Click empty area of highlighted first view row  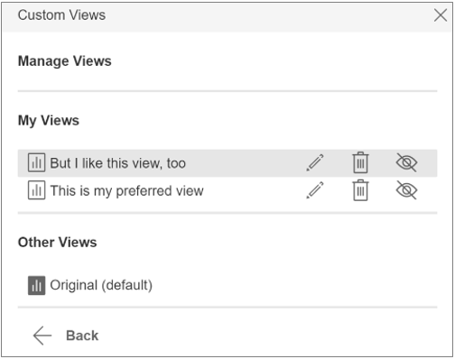[x=244, y=163]
